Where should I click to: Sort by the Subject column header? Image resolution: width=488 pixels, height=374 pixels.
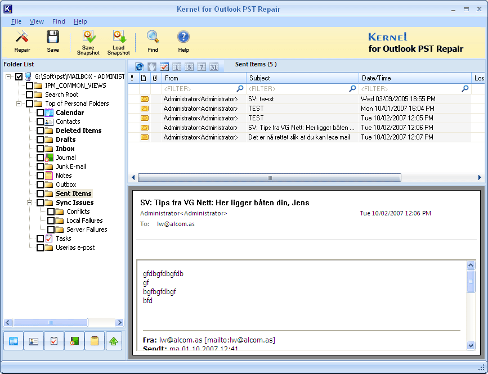(302, 78)
